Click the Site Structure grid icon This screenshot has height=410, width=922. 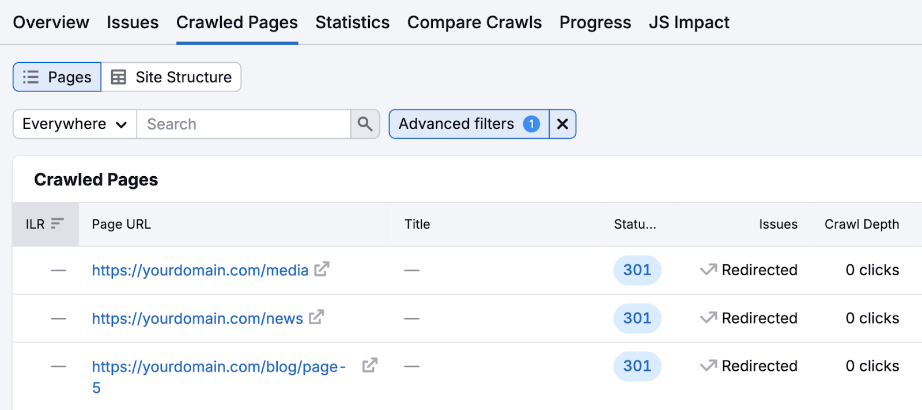117,77
